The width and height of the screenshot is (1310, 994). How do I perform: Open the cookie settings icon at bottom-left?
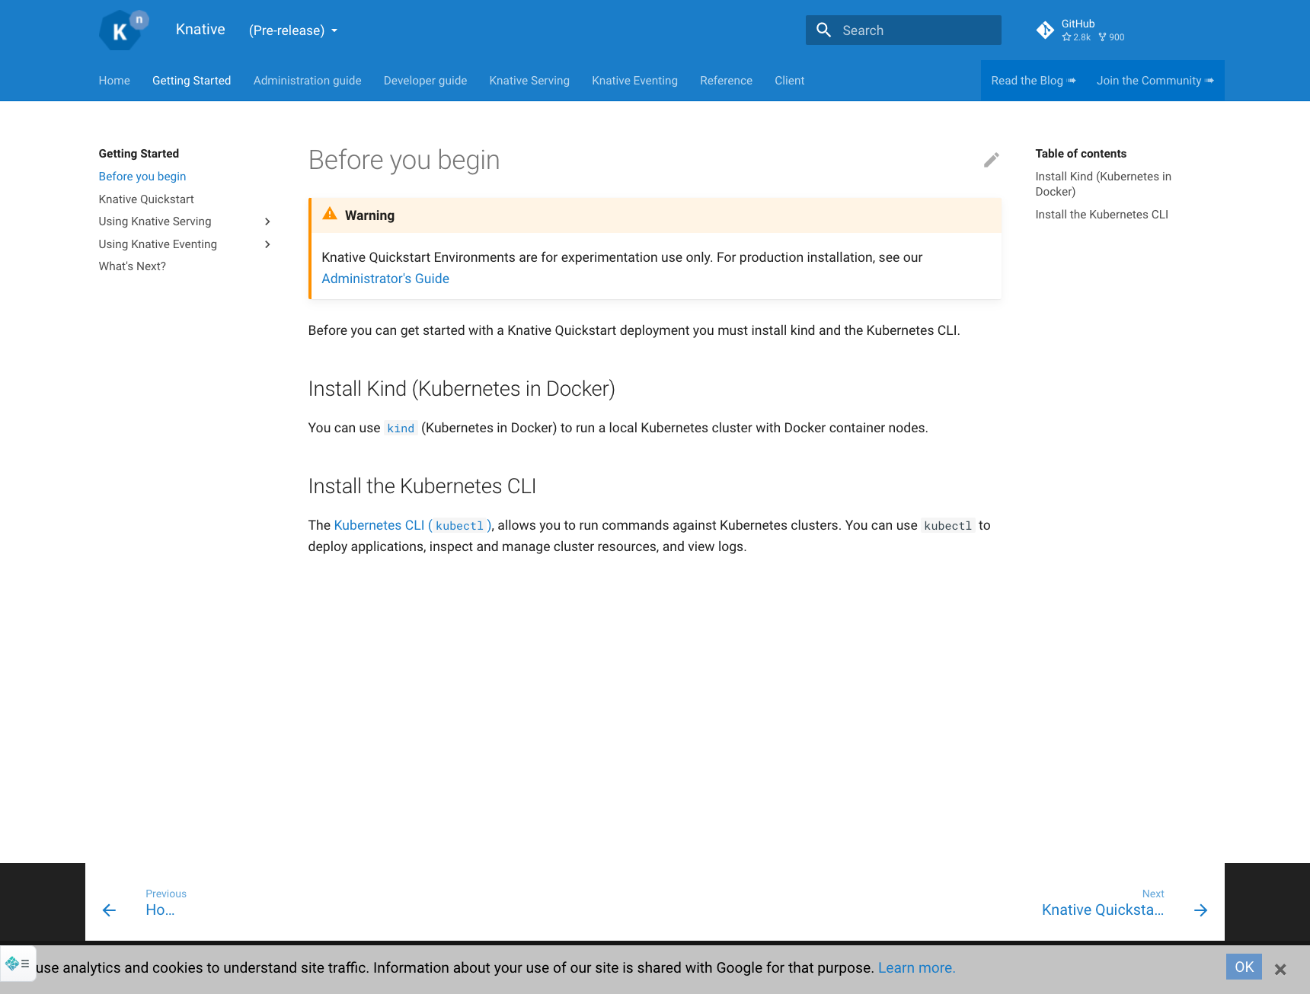click(18, 964)
